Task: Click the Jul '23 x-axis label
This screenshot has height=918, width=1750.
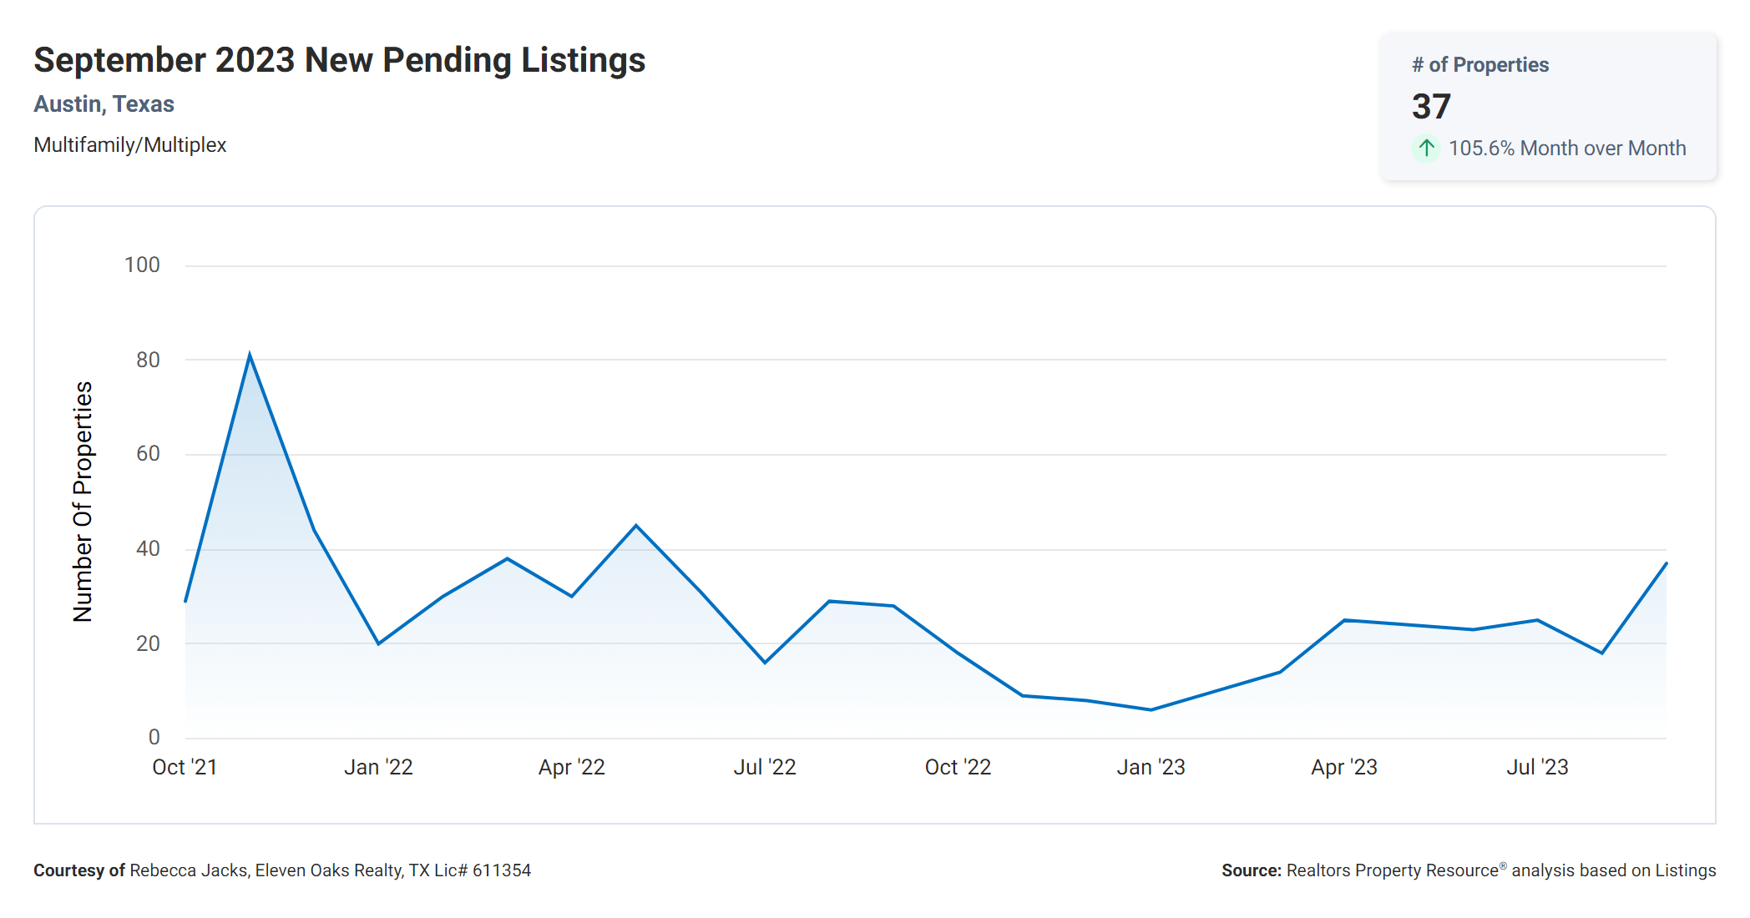Action: pyautogui.click(x=1537, y=767)
